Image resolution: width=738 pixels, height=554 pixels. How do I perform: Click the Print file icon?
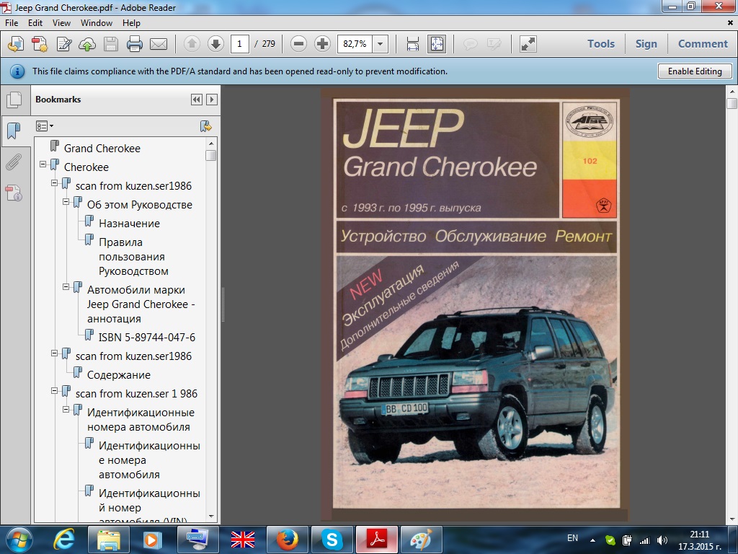(x=134, y=44)
